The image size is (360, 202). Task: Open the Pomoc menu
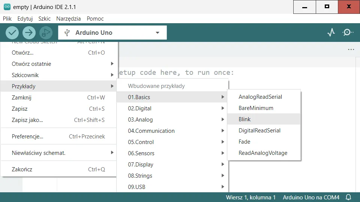pyautogui.click(x=95, y=19)
